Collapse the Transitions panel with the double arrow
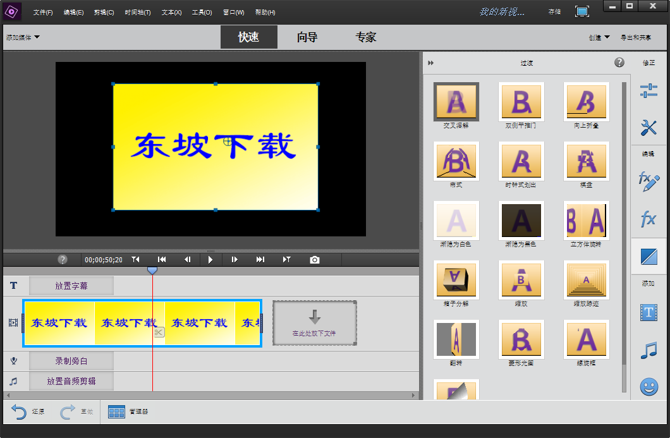This screenshot has height=438, width=670. click(430, 63)
